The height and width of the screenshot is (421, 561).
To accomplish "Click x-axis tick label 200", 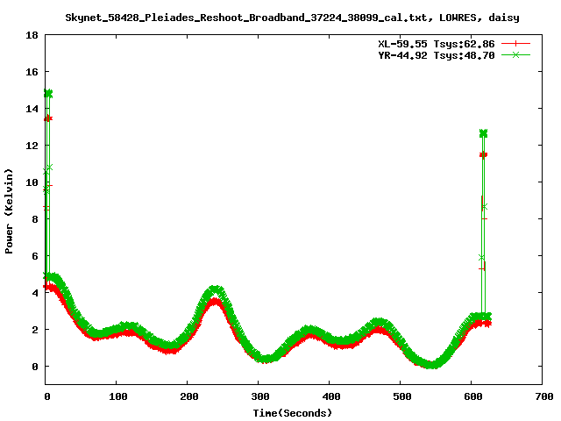I will (189, 396).
